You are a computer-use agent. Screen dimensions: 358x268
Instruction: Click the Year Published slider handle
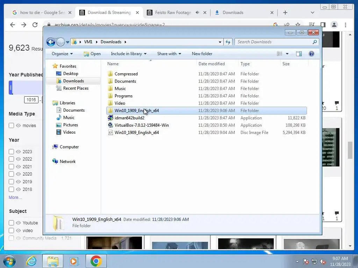(x=10, y=88)
